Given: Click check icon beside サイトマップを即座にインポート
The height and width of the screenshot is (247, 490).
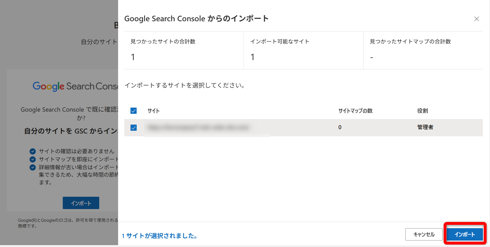Looking at the screenshot, I should tap(32, 159).
